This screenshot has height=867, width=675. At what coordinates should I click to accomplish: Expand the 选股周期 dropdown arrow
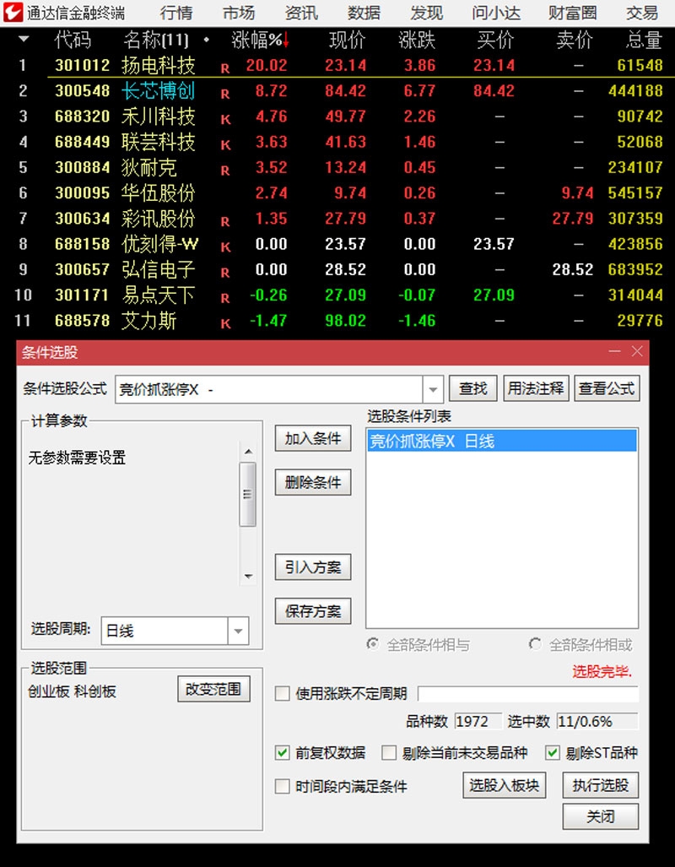pyautogui.click(x=238, y=631)
